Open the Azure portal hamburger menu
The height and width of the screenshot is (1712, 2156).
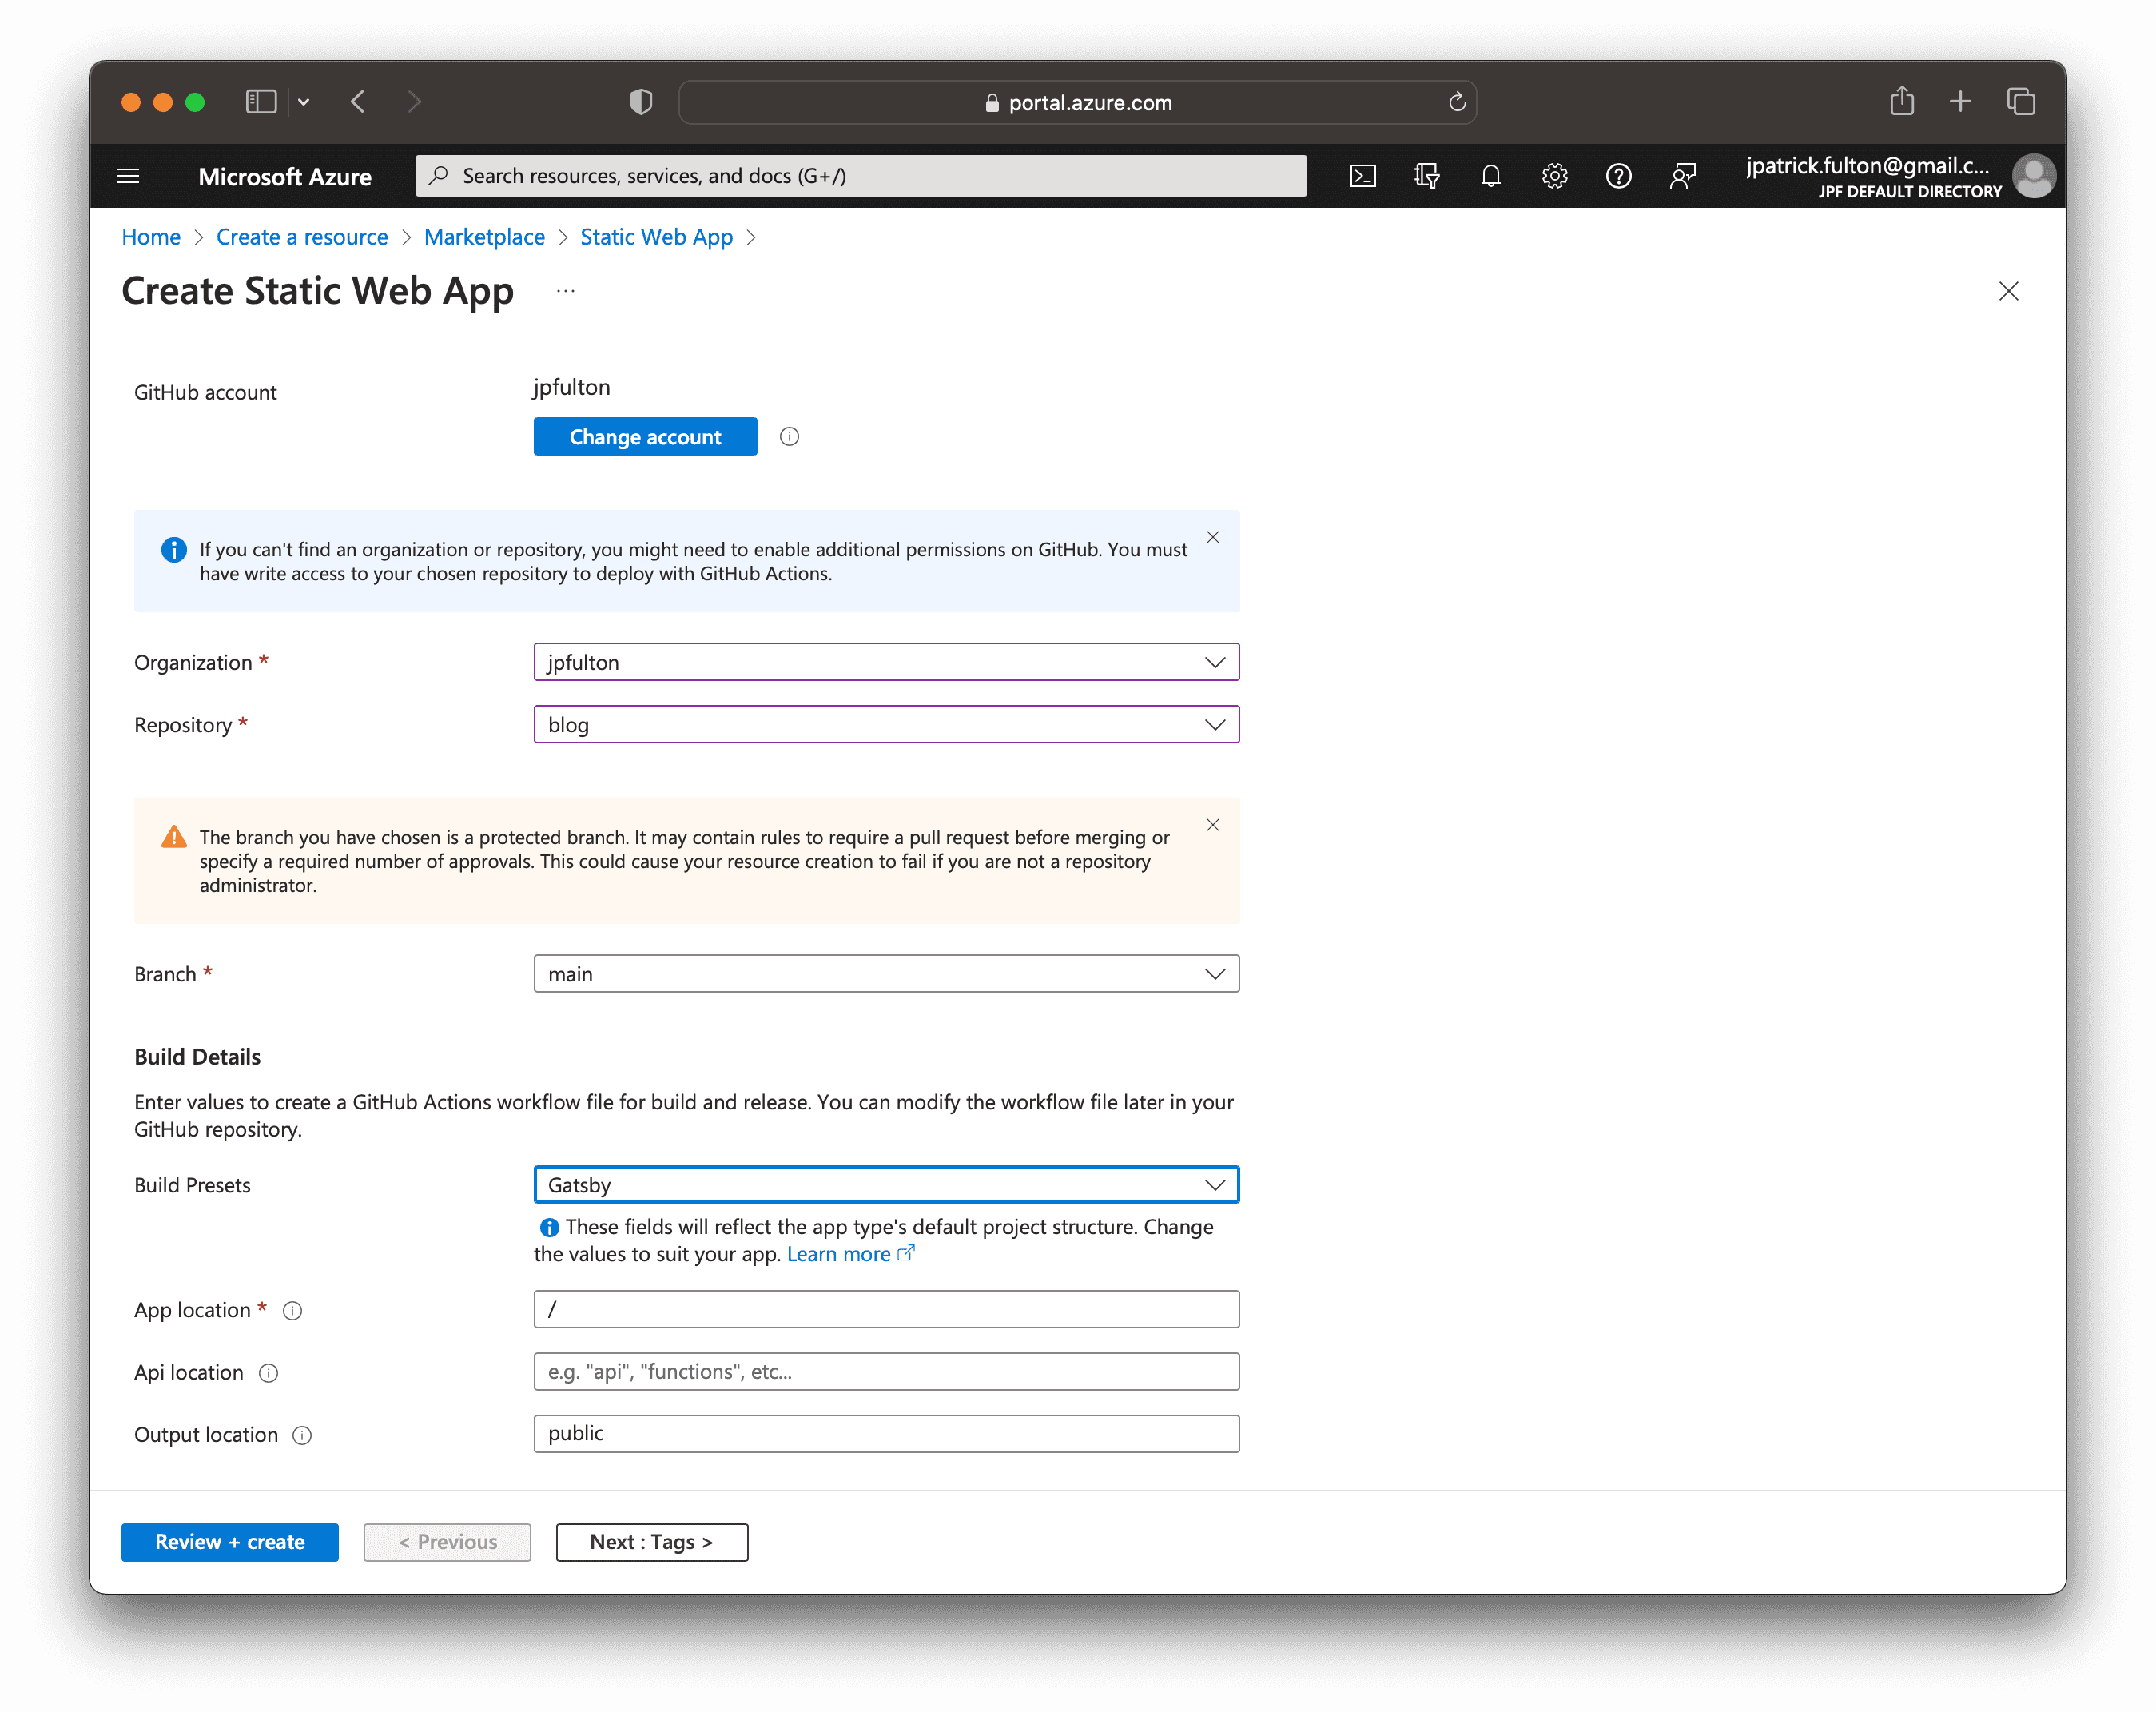[x=128, y=176]
